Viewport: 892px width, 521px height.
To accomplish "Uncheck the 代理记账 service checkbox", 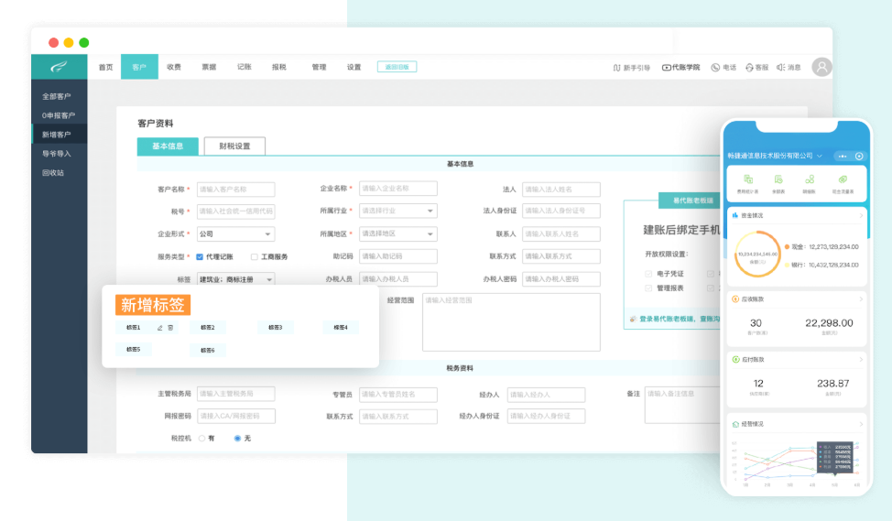I will [x=200, y=257].
